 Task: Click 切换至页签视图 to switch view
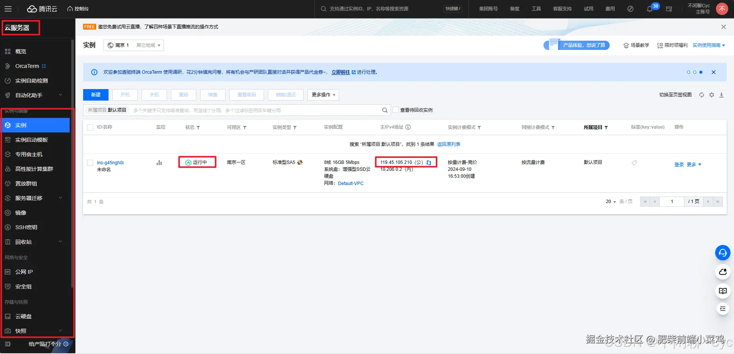click(675, 95)
